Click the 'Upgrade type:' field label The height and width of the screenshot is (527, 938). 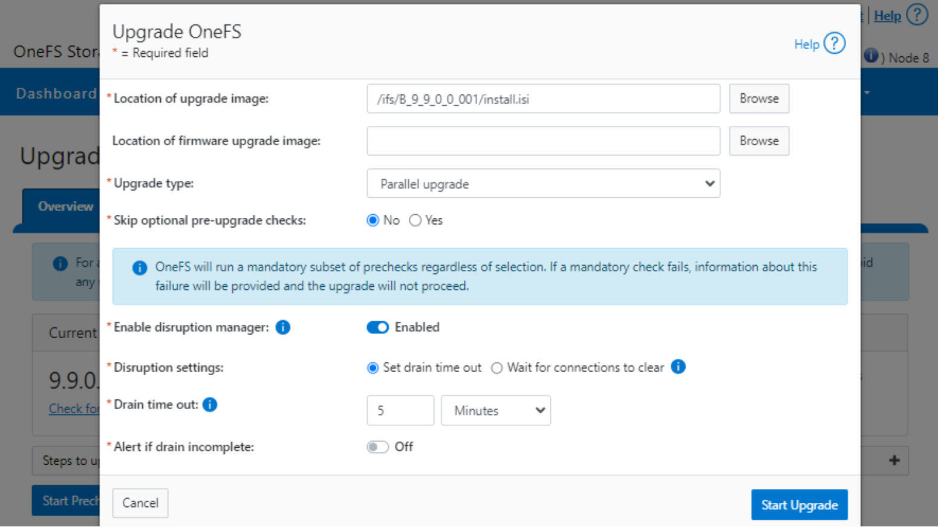tap(154, 183)
